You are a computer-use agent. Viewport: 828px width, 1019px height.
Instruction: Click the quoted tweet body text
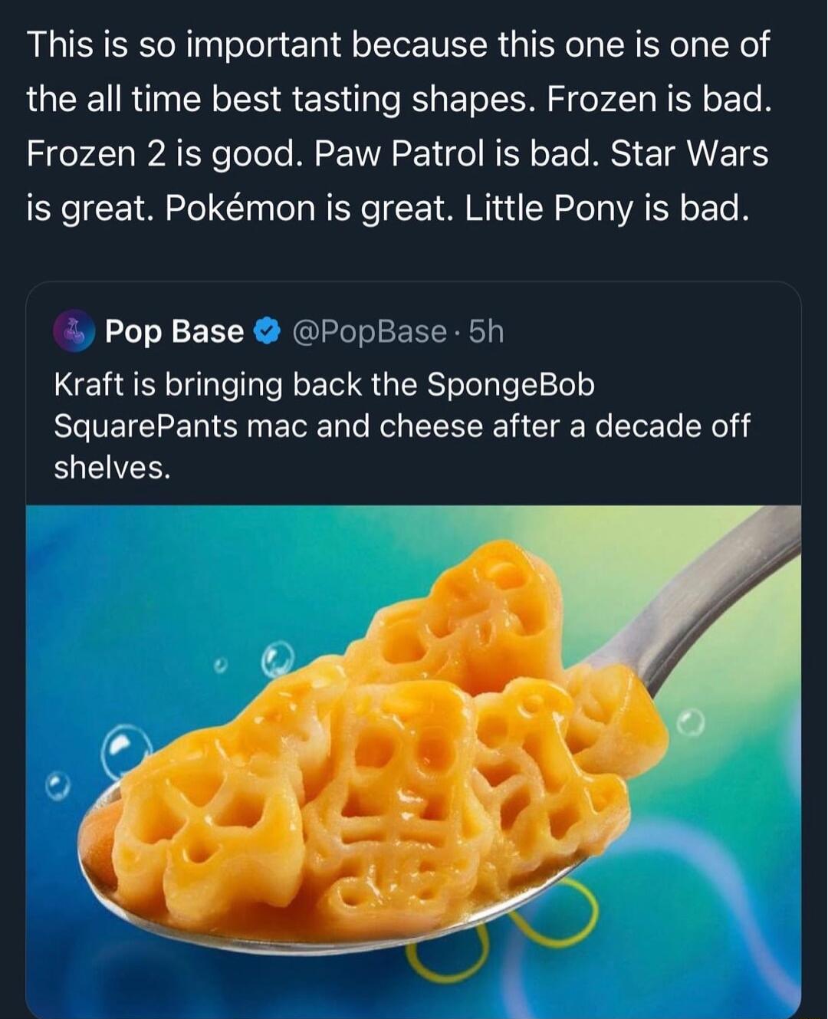coord(399,422)
